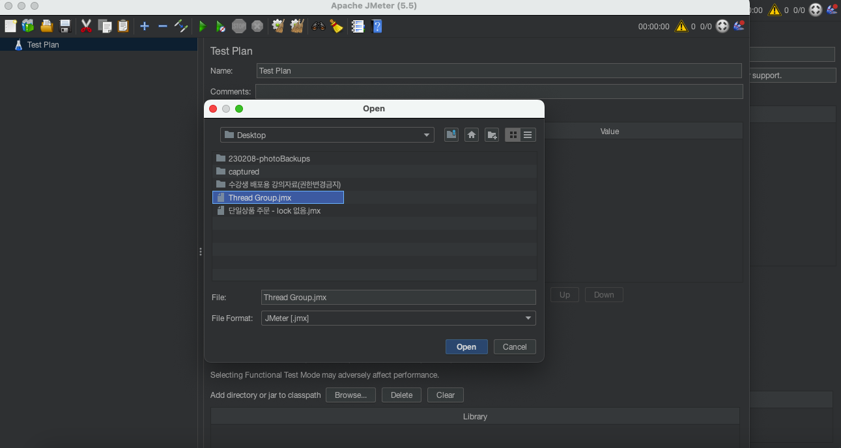841x448 pixels.
Task: Click the Down button for variables
Action: click(604, 295)
